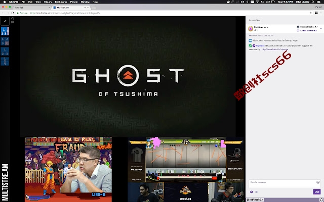The image size is (324, 202).
Task: Click the Secure lock indicator in address bar
Action: [x=22, y=13]
